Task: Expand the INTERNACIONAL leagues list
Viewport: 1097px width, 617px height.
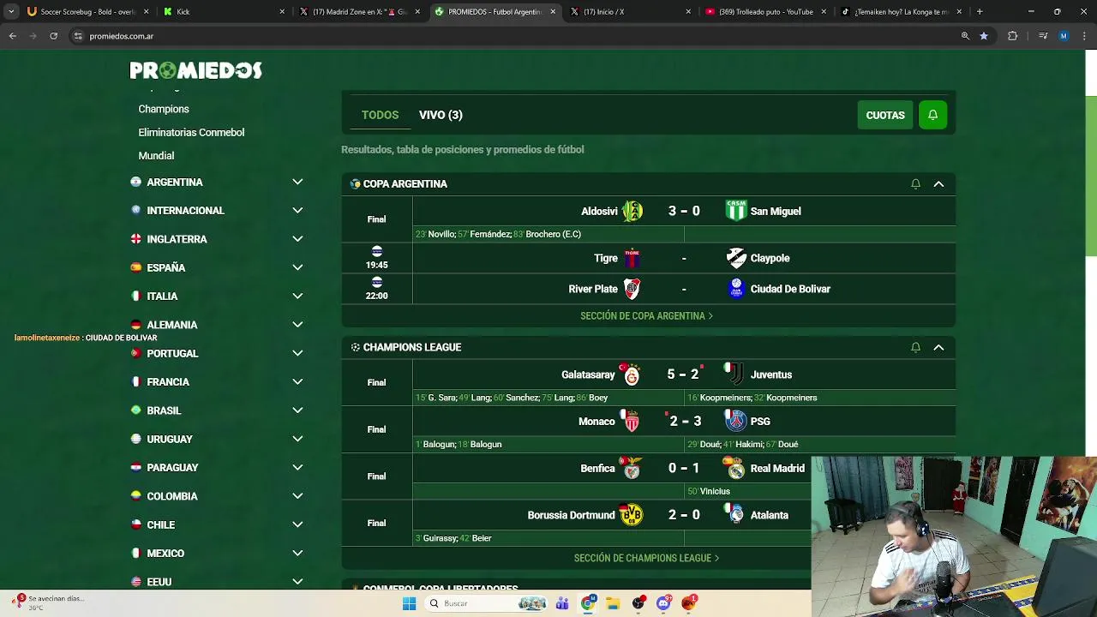Action: (297, 210)
